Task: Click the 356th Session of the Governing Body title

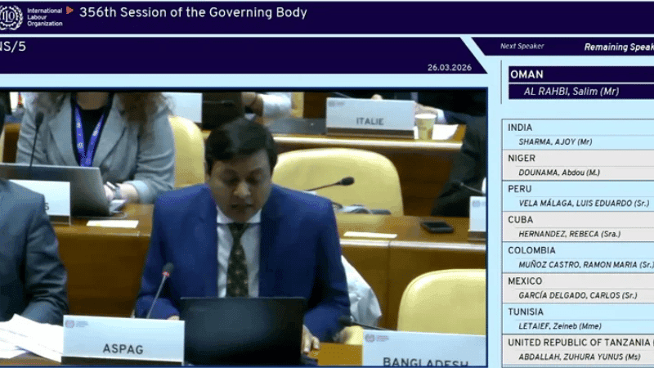Action: point(193,12)
